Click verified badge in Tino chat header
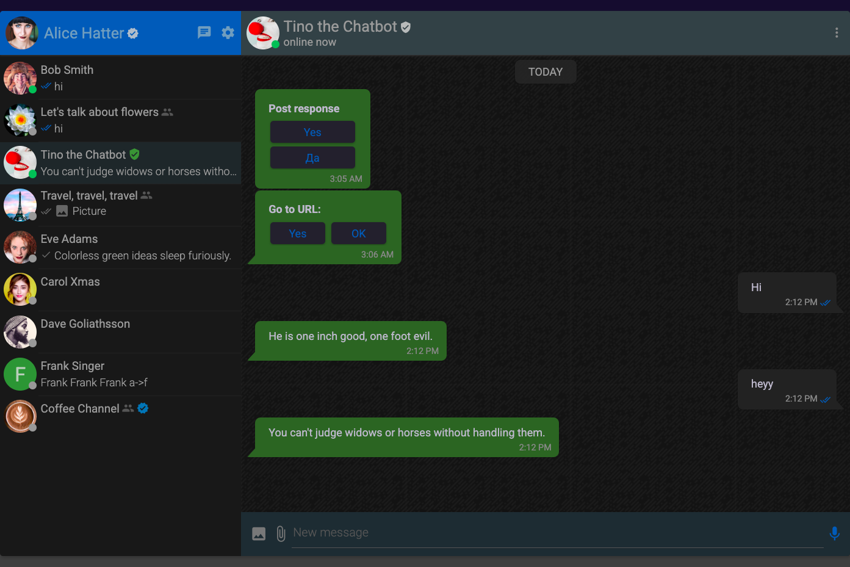 point(406,27)
